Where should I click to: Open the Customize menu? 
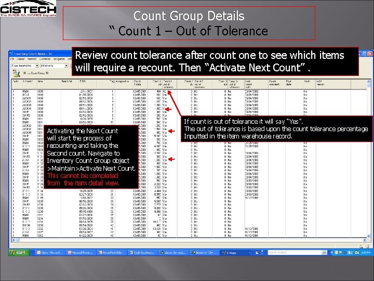pos(45,59)
